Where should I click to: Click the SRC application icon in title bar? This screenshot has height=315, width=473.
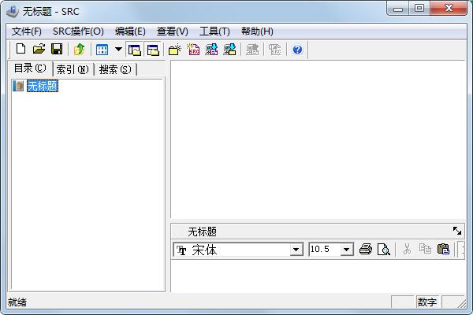point(13,12)
